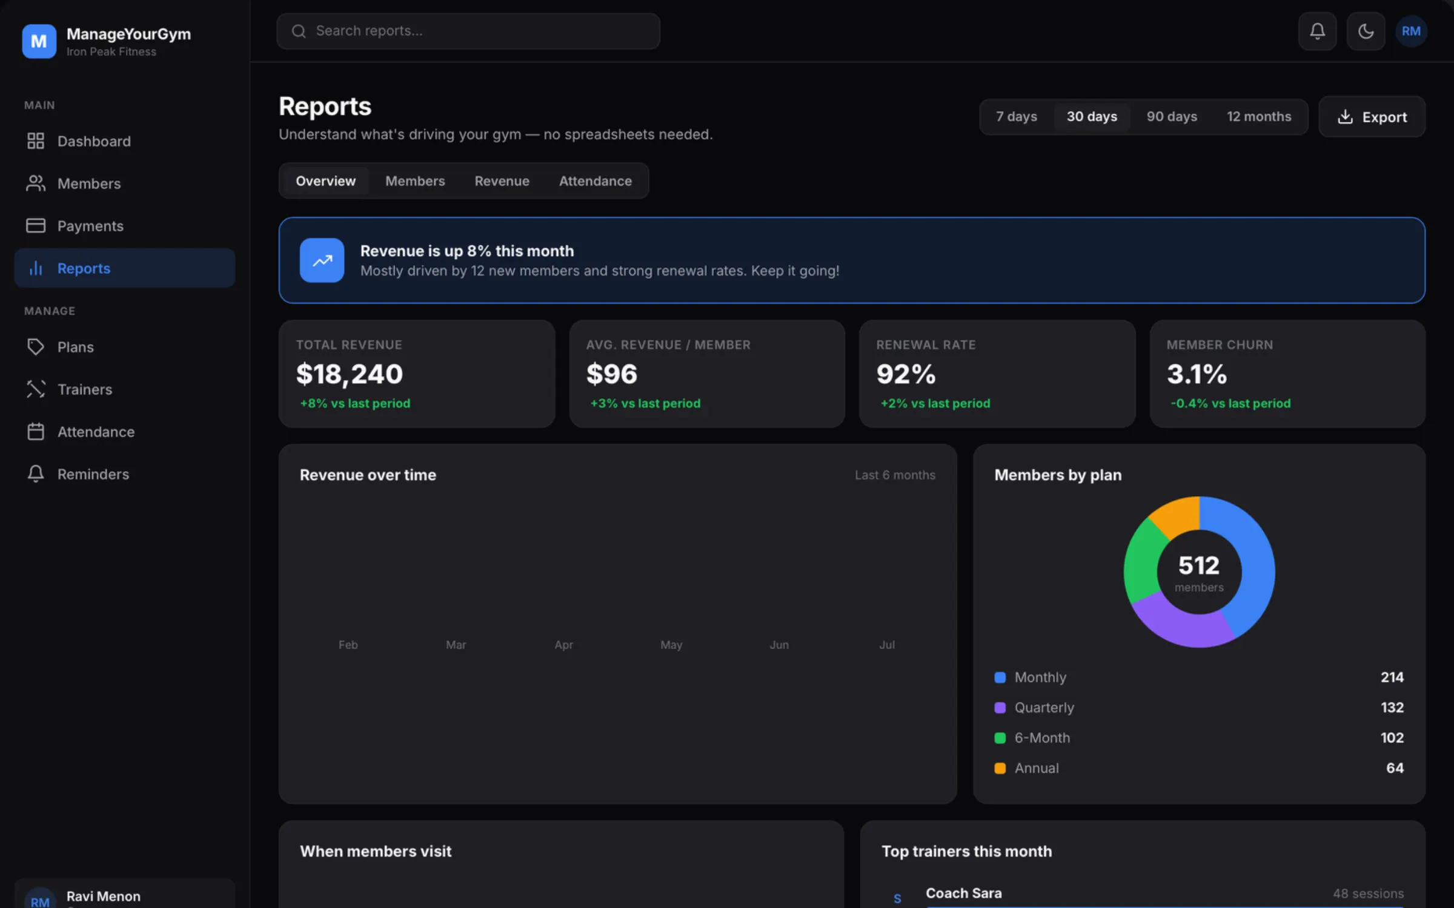Screen dimensions: 1454x908
Task: Click the Members people icon in sidebar
Action: (x=36, y=183)
